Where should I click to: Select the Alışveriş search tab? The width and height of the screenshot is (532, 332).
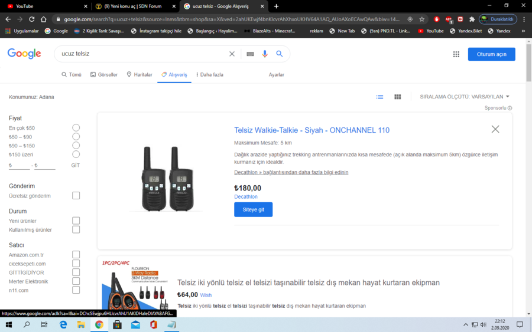(174, 74)
